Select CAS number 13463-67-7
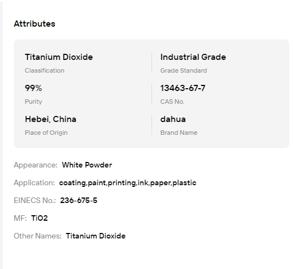Viewport: 293px width, 269px height. [183, 88]
